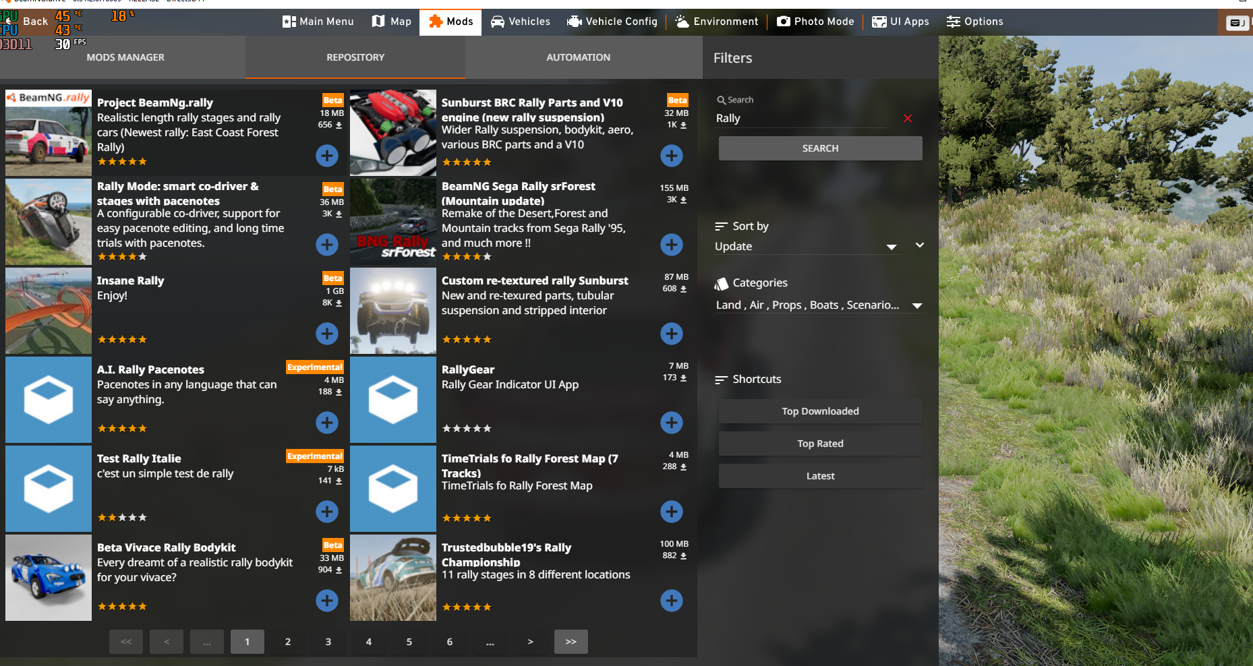Open Rally Mode co-driver thumbnail
Screen dimensions: 1253x666
[x=49, y=222]
